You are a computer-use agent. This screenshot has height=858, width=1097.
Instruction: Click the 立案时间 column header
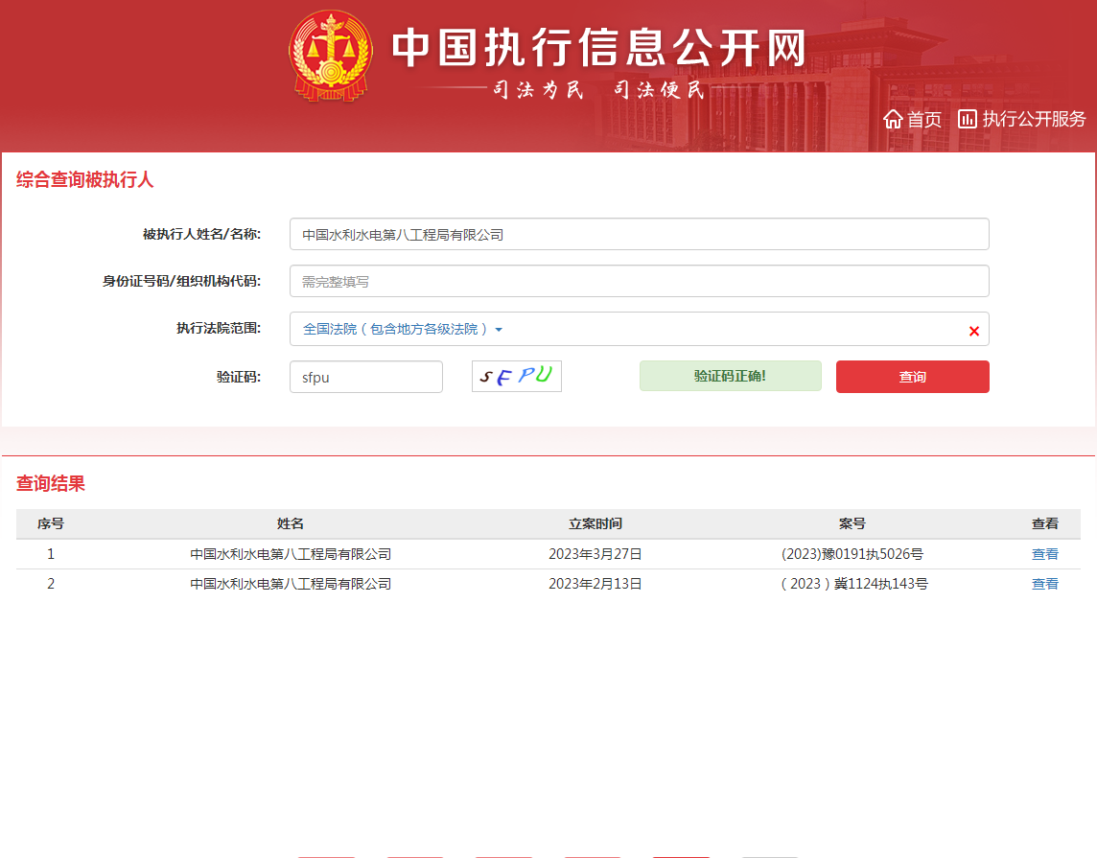point(595,523)
